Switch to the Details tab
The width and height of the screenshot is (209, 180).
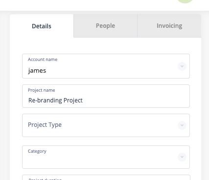point(42,26)
